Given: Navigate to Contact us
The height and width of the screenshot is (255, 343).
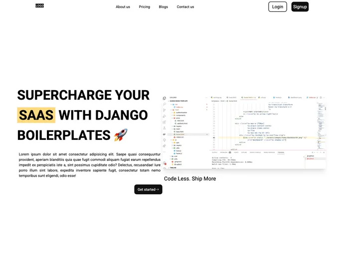Looking at the screenshot, I should (x=185, y=7).
